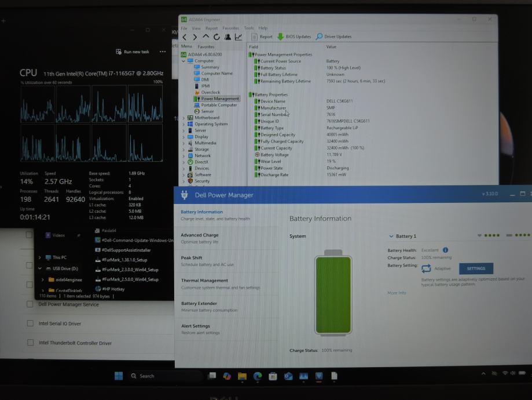Open Outlook from the taskbar
The image size is (532, 400).
coord(288,376)
